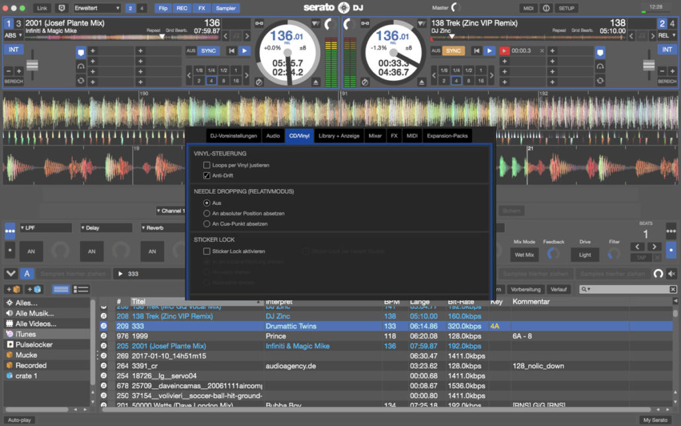Select the iTunes library in sidebar
This screenshot has height=426, width=681.
[x=26, y=334]
